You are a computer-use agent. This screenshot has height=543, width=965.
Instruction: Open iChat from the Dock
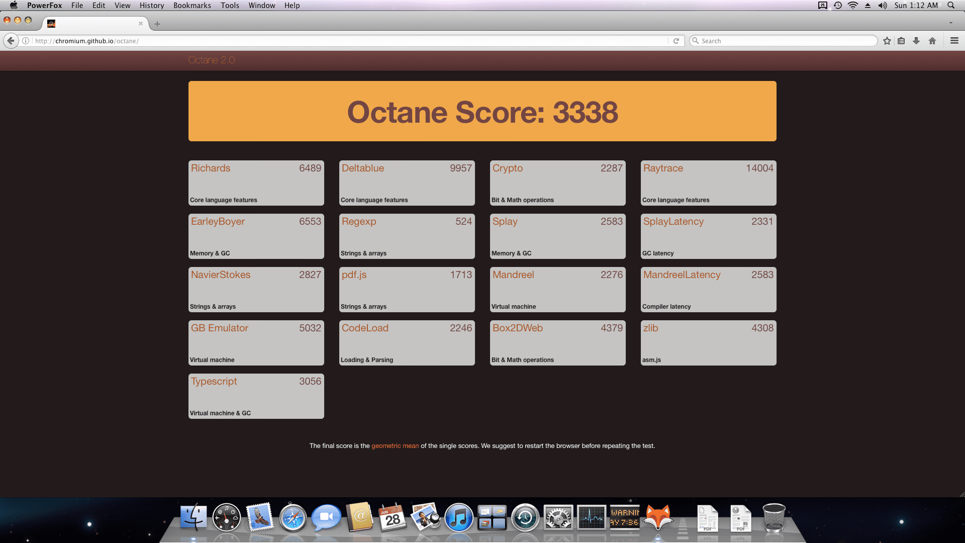[x=326, y=517]
